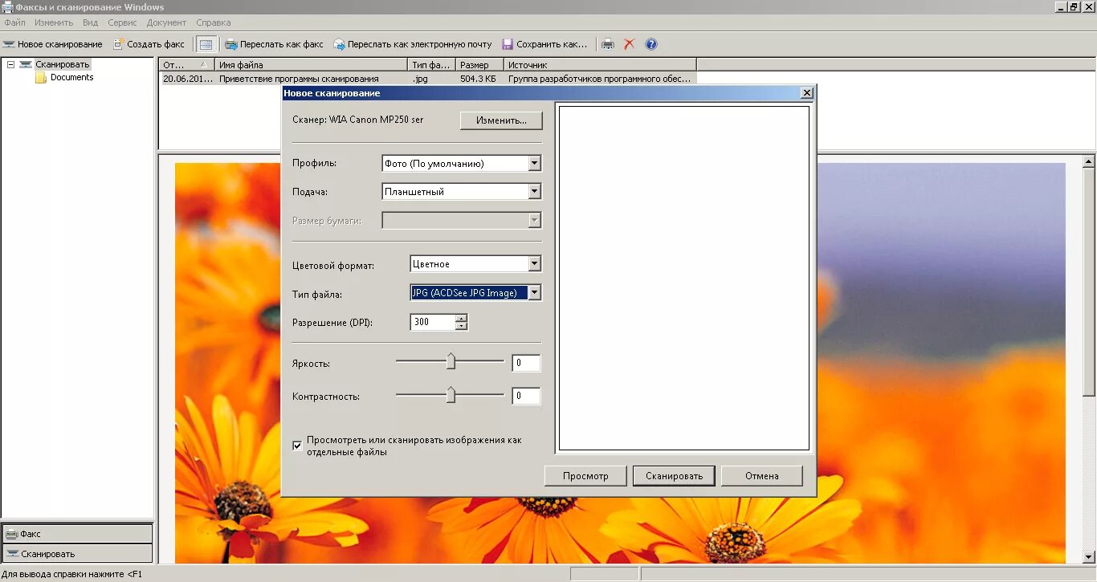Click 'Сохранить как...' in the toolbar

pos(544,44)
